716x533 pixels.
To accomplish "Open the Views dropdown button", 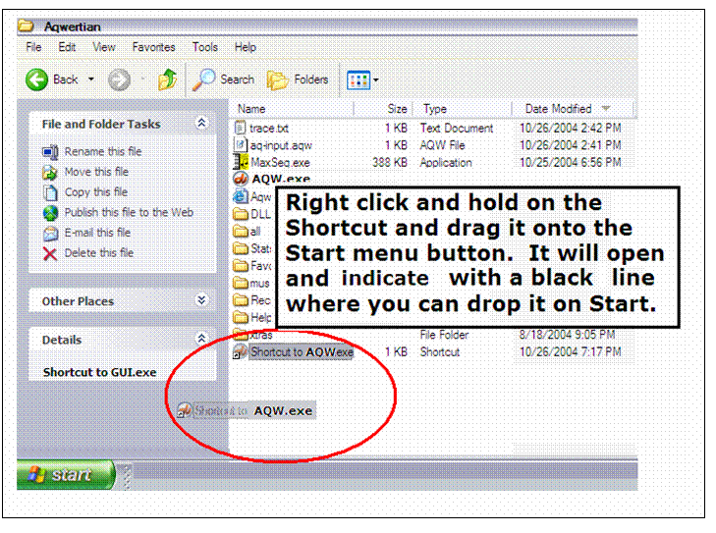I will 361,80.
